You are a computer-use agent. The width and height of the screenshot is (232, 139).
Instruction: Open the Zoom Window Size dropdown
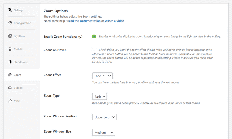tap(104, 132)
